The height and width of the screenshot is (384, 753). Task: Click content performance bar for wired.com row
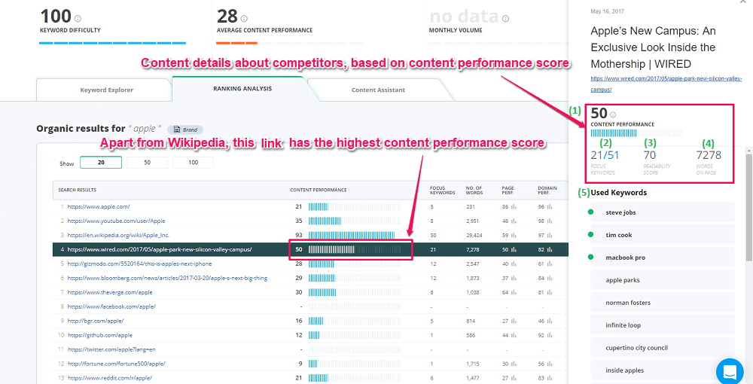pos(355,250)
